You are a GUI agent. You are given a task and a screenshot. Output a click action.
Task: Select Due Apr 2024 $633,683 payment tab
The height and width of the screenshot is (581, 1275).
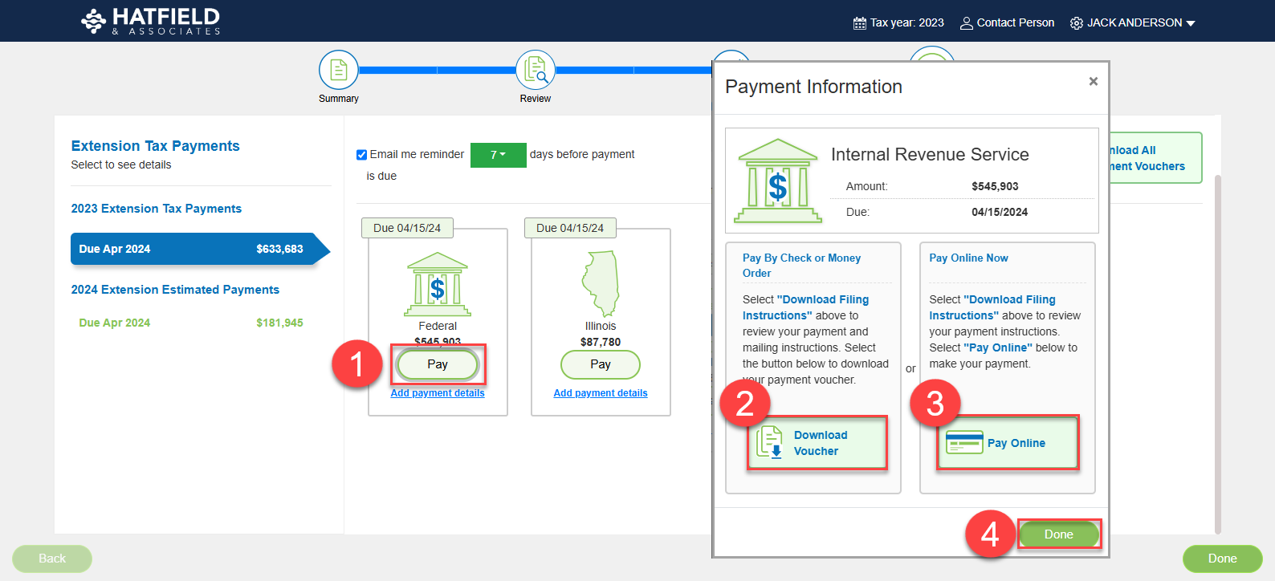tap(200, 249)
